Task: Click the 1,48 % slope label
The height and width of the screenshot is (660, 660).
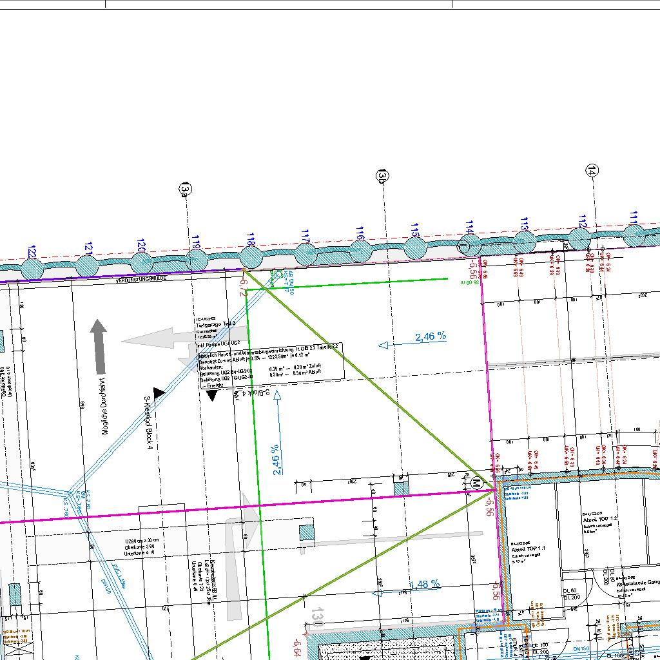Action: [424, 585]
